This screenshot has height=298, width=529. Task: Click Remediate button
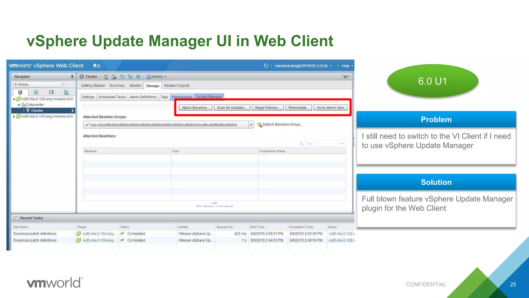click(x=299, y=108)
